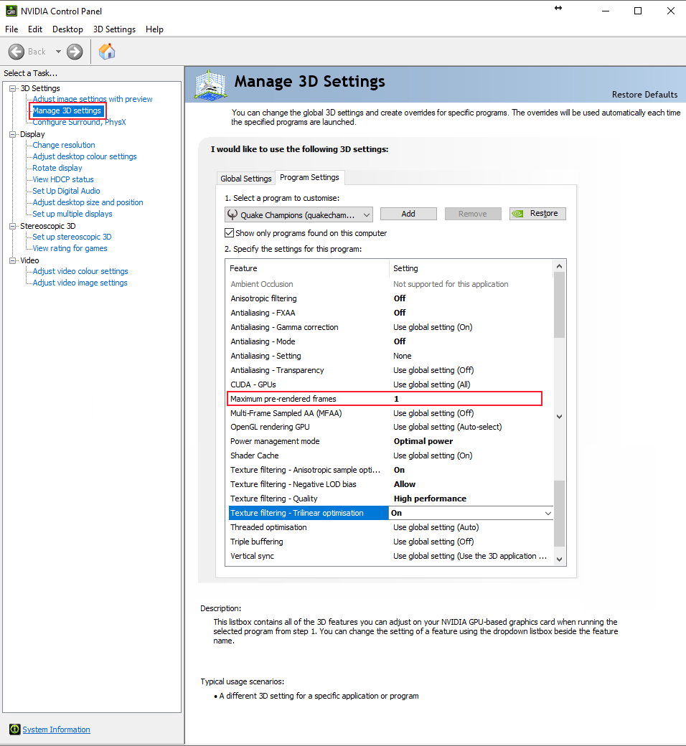Click the NVIDIA Control Panel title icon
The image size is (686, 746).
pos(11,11)
